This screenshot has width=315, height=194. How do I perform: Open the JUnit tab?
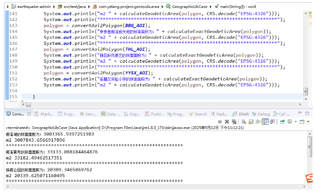pyautogui.click(x=240, y=114)
